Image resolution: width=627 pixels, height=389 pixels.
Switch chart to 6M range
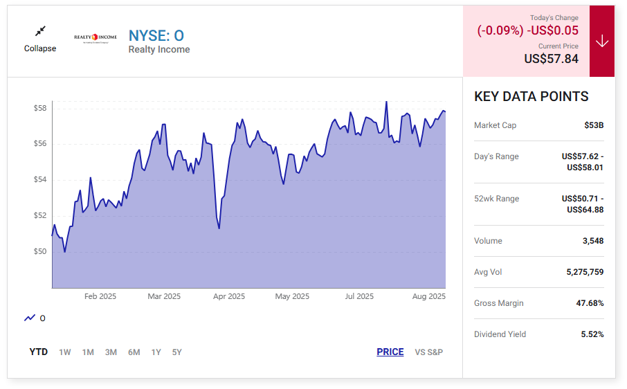[134, 352]
